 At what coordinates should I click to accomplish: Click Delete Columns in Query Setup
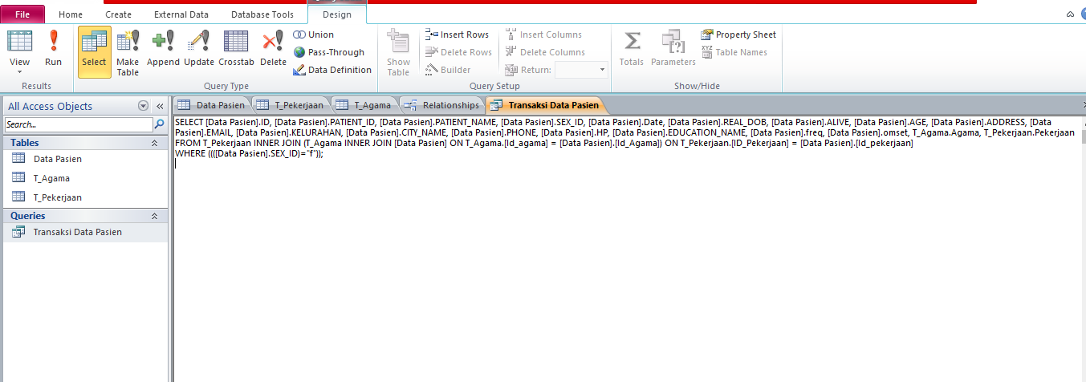[545, 52]
